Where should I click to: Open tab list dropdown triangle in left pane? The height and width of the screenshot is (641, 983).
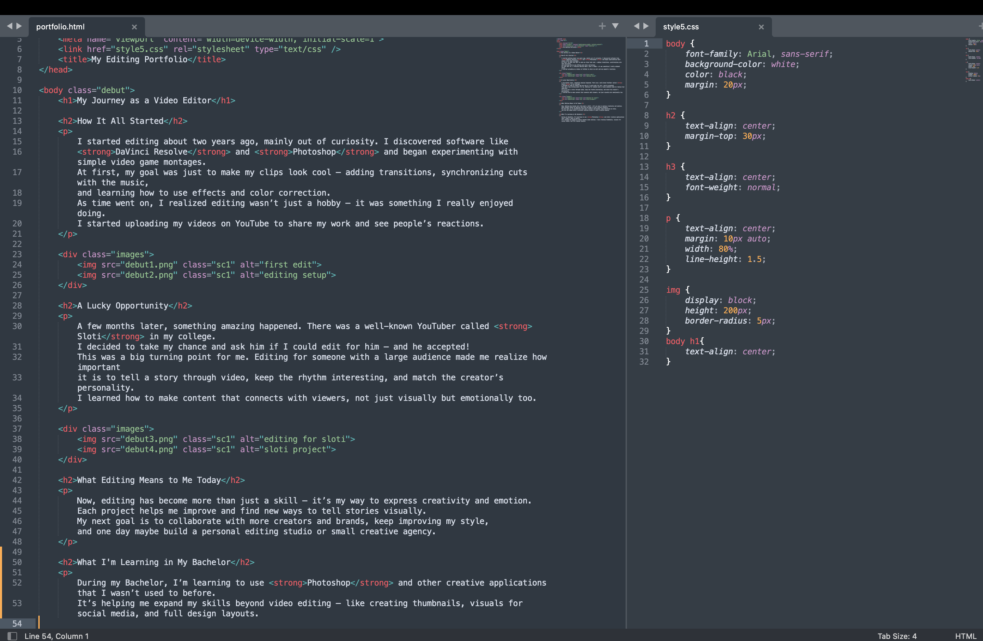point(615,26)
